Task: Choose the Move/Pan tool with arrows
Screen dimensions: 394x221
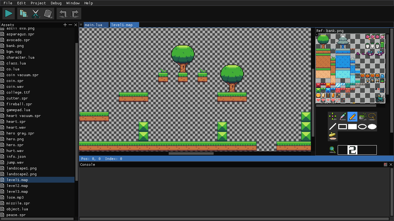Action: (x=332, y=117)
